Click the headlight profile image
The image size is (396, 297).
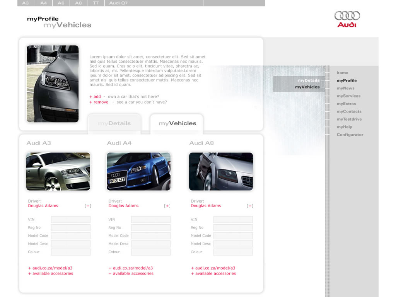coord(53,84)
